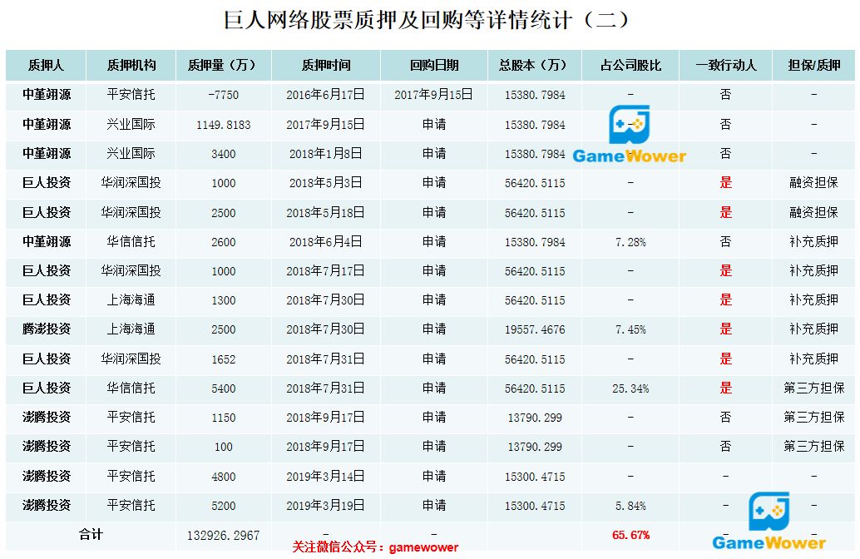Select the red 是 in the 腾澎投资 row
Viewport: 860px width, 559px height.
click(x=725, y=329)
